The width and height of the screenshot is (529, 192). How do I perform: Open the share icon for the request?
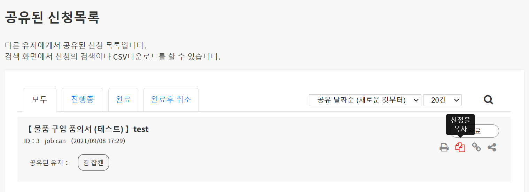(492, 147)
